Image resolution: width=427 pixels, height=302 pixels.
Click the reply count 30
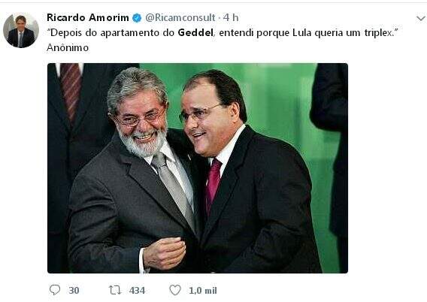point(74,290)
